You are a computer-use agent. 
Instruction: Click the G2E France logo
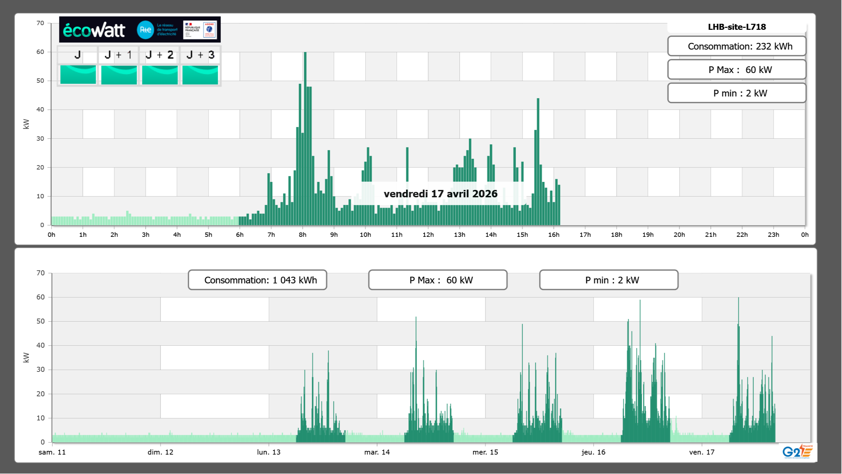coord(797,452)
